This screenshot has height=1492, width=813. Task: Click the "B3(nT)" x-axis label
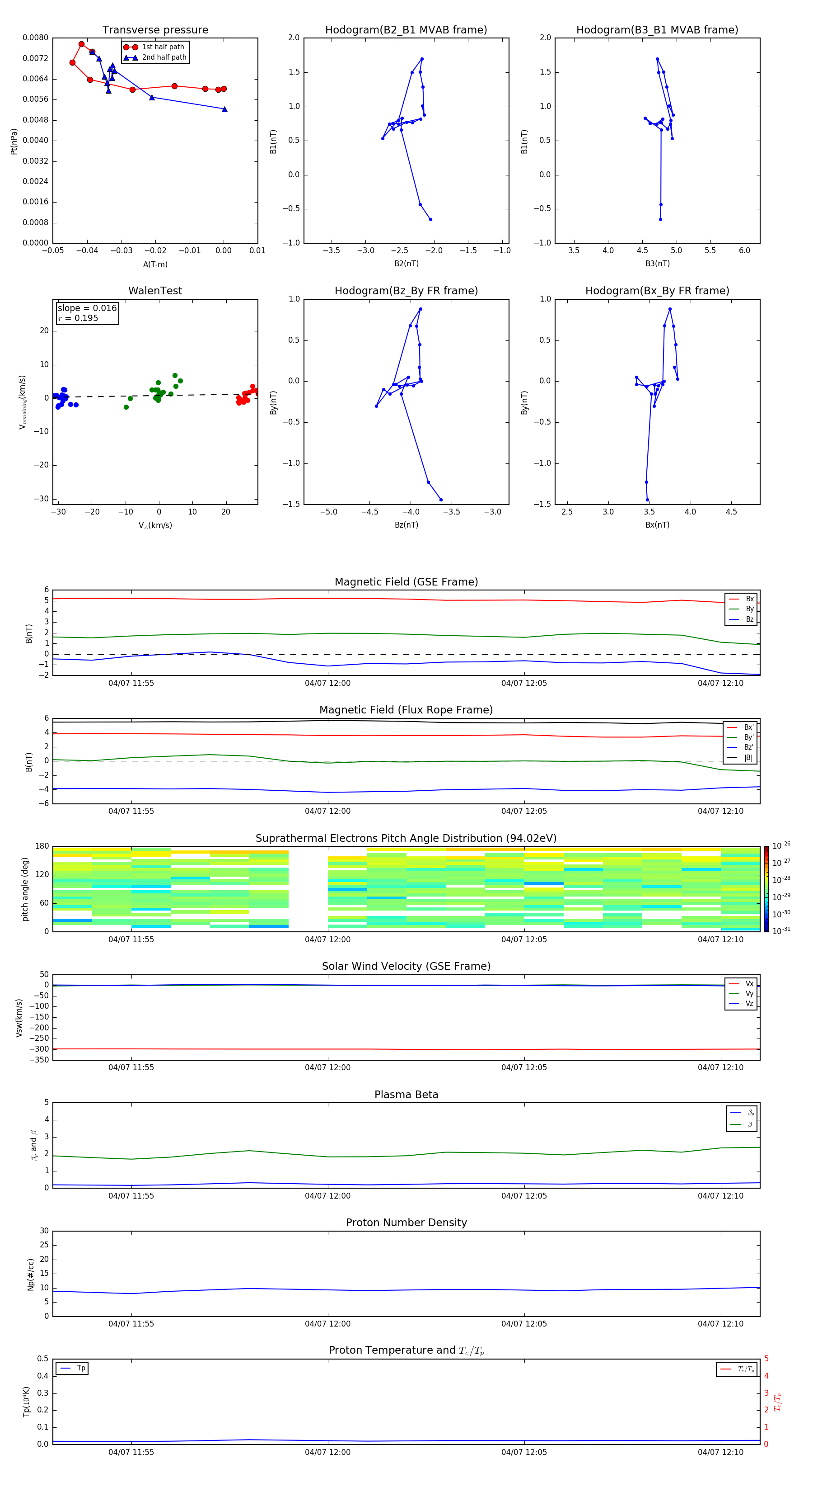657,264
